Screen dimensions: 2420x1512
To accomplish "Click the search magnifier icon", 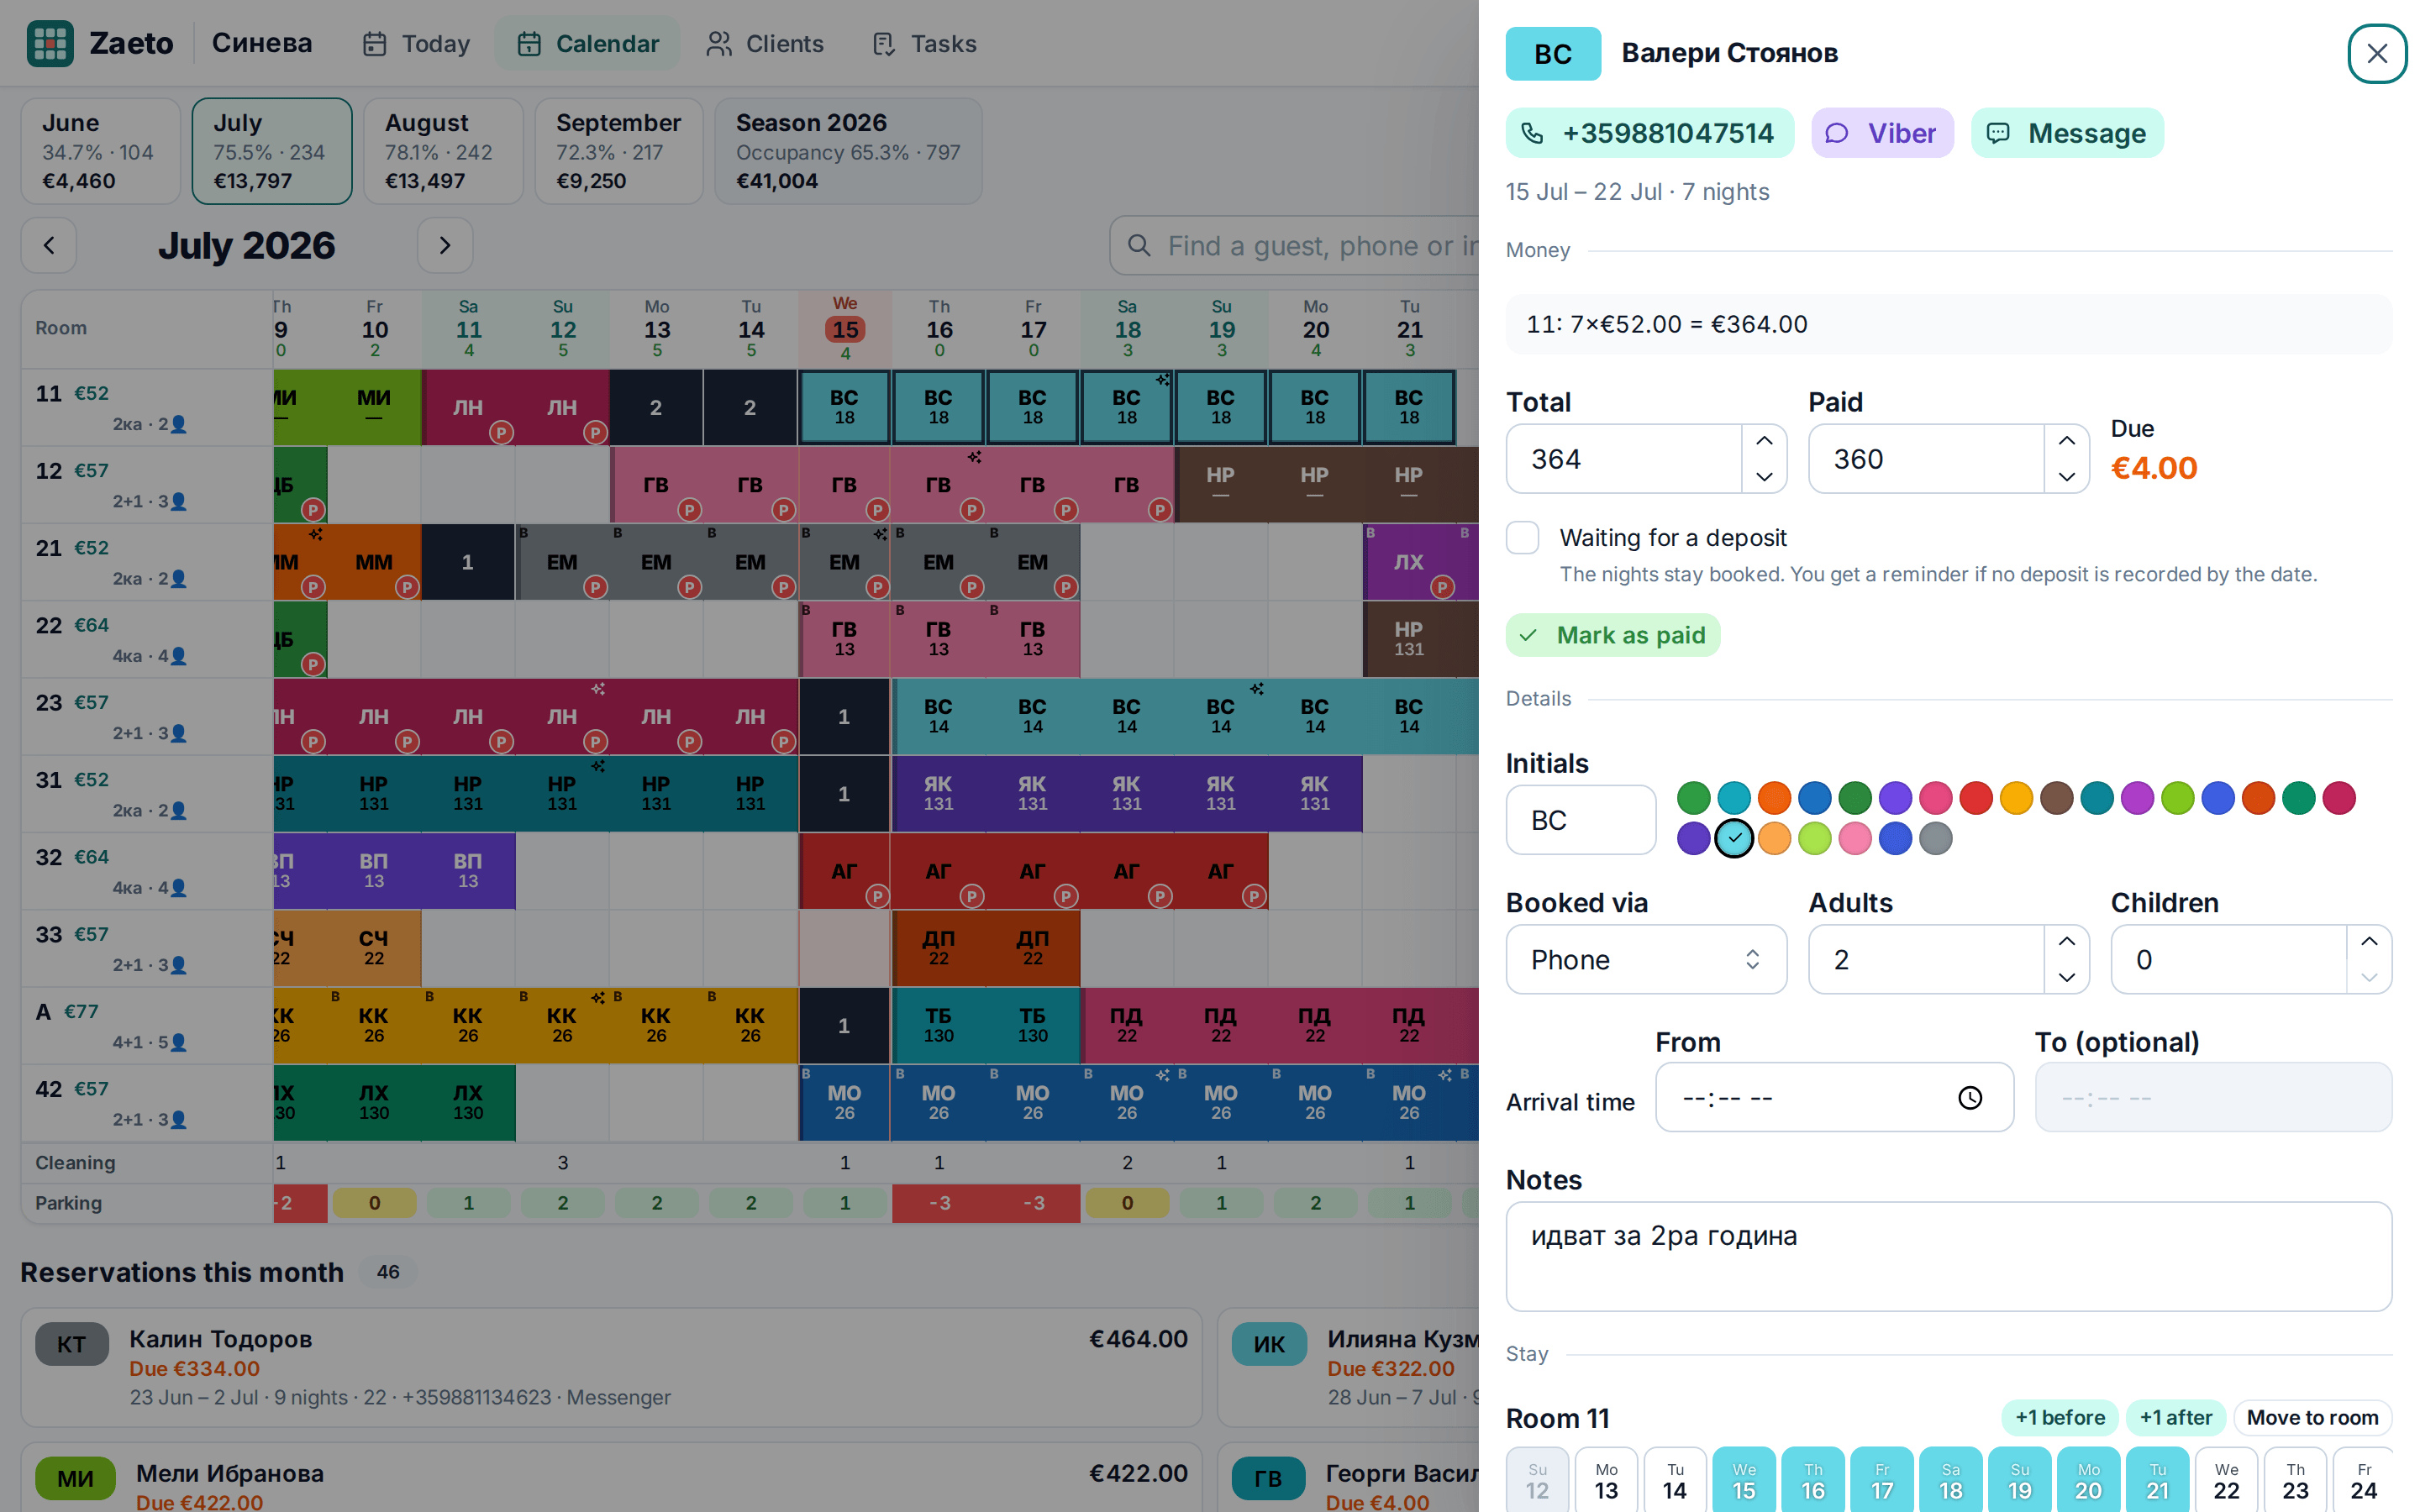I will 1139,245.
